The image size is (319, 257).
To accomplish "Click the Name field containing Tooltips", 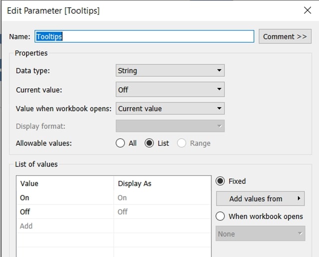I will pyautogui.click(x=144, y=36).
